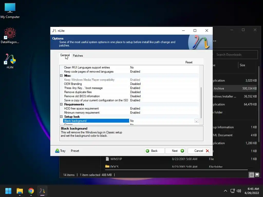The height and width of the screenshot is (197, 263).
Task: Collapse the Setup look section
Action: [x=61, y=117]
